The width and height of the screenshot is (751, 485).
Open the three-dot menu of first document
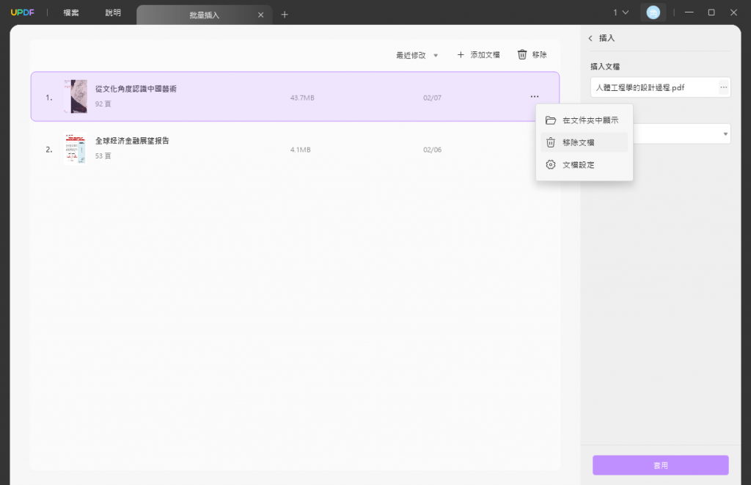pos(535,97)
